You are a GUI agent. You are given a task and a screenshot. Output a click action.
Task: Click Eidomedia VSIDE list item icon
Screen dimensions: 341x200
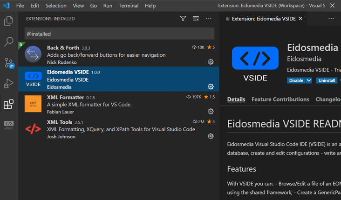pos(33,79)
